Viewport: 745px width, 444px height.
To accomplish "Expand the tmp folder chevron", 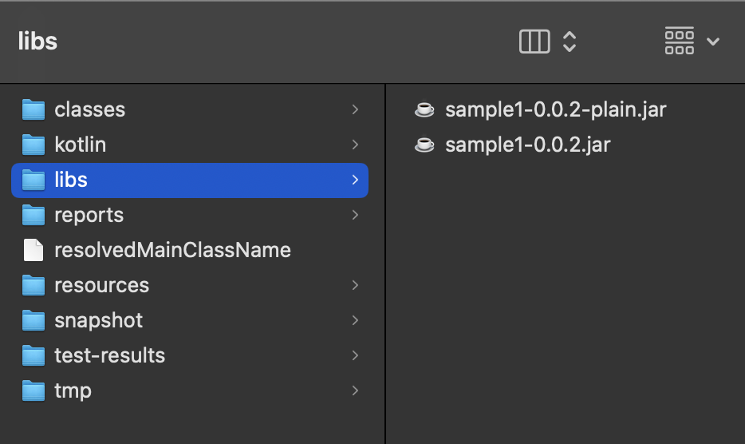I will [x=355, y=390].
